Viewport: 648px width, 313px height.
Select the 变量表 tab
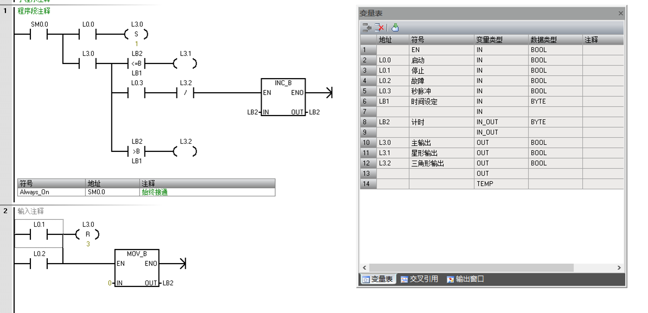[x=378, y=279]
